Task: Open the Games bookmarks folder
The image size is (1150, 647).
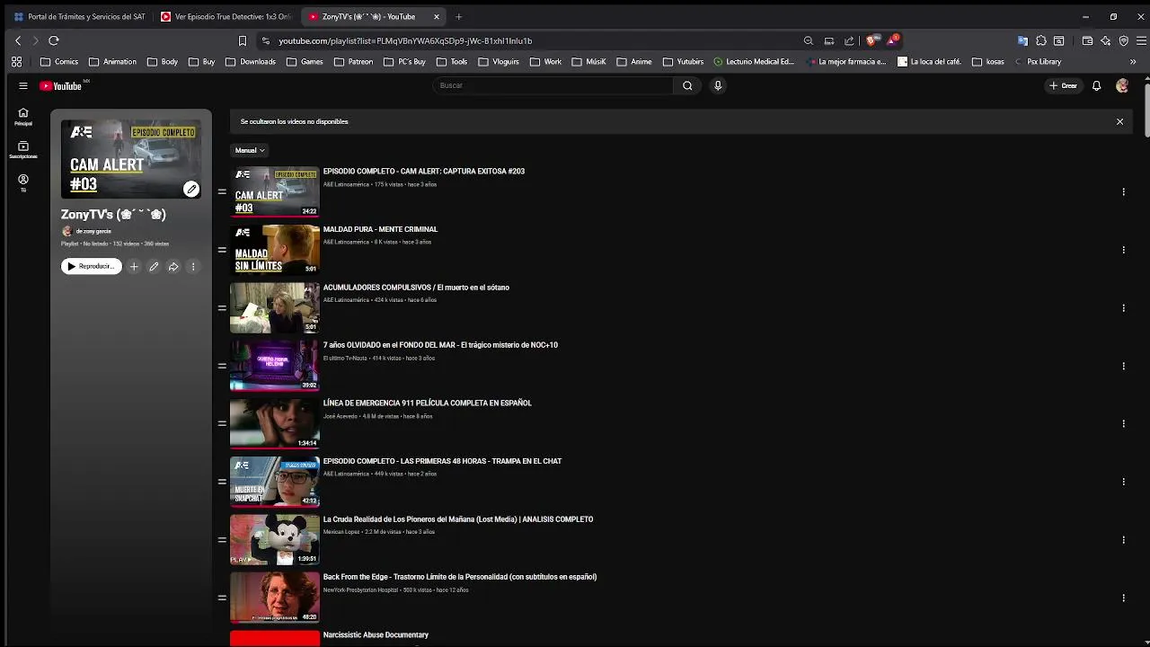Action: (305, 62)
